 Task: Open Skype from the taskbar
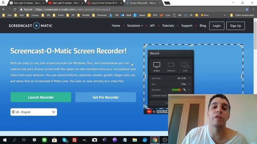point(65,140)
